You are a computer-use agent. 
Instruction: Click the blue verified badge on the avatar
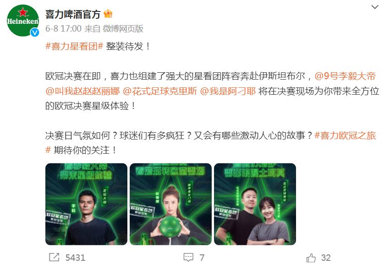point(34,32)
